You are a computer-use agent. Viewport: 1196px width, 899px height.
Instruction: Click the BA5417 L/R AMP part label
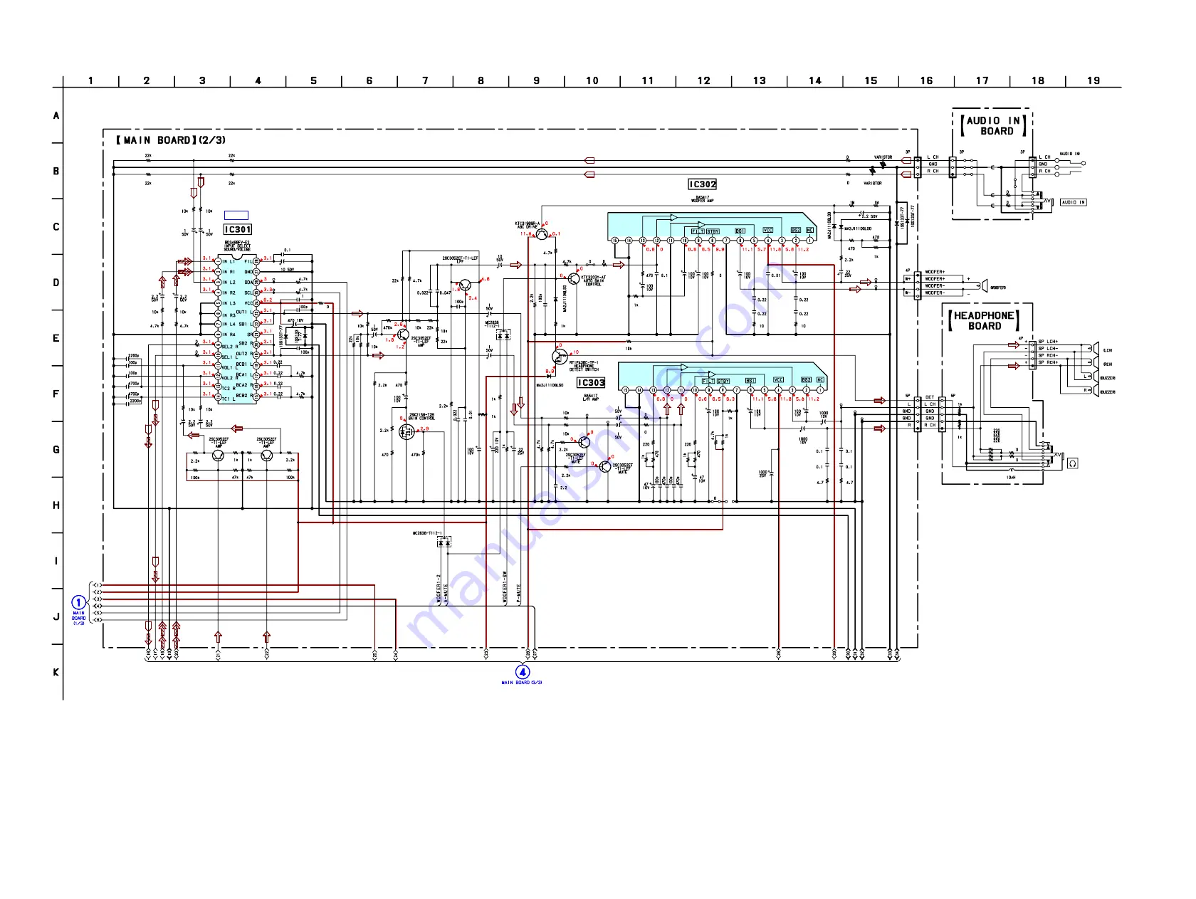point(591,397)
